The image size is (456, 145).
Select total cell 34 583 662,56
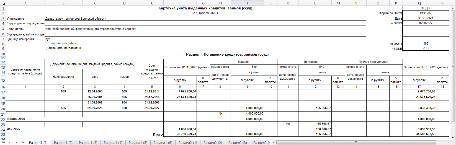(x=419, y=134)
